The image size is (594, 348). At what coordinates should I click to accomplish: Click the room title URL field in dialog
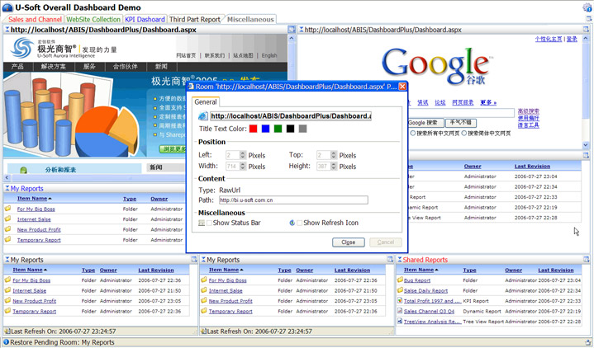291,116
